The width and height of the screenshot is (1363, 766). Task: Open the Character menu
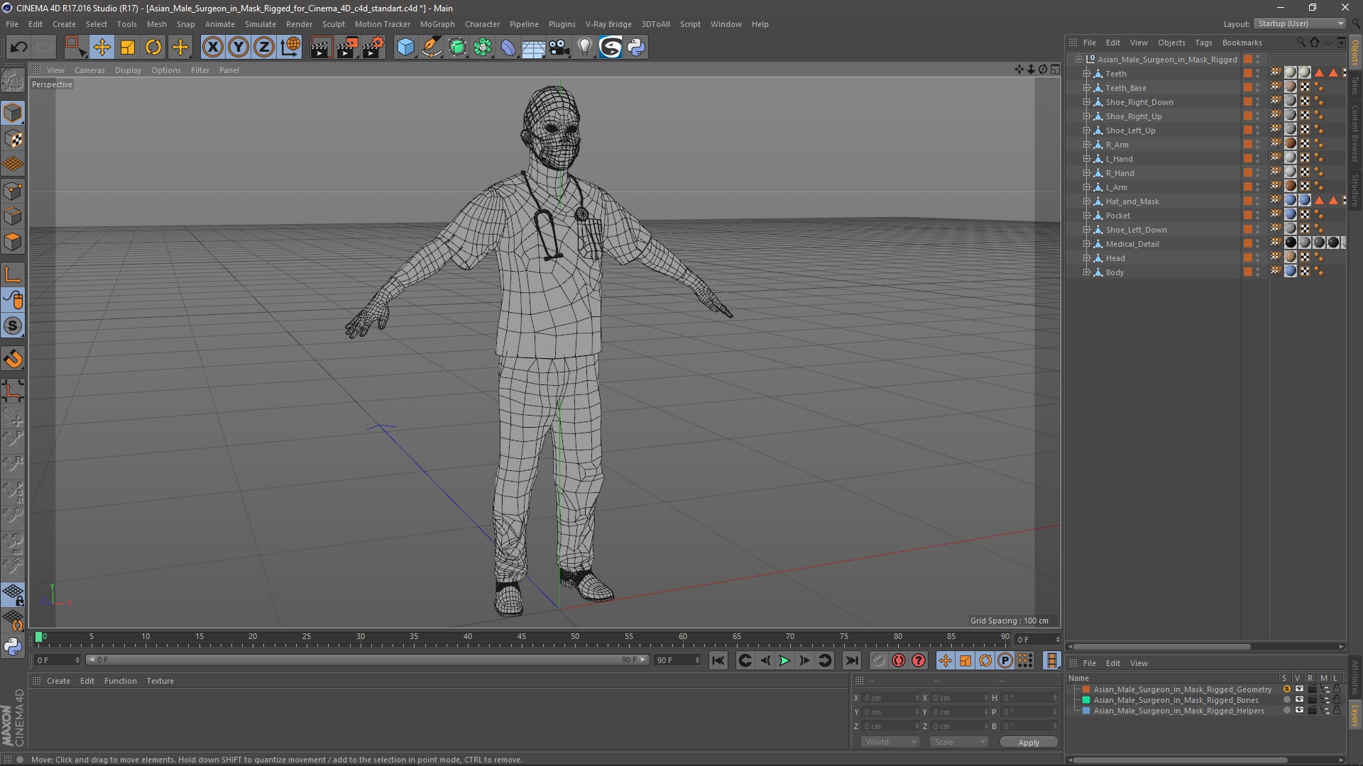point(482,24)
